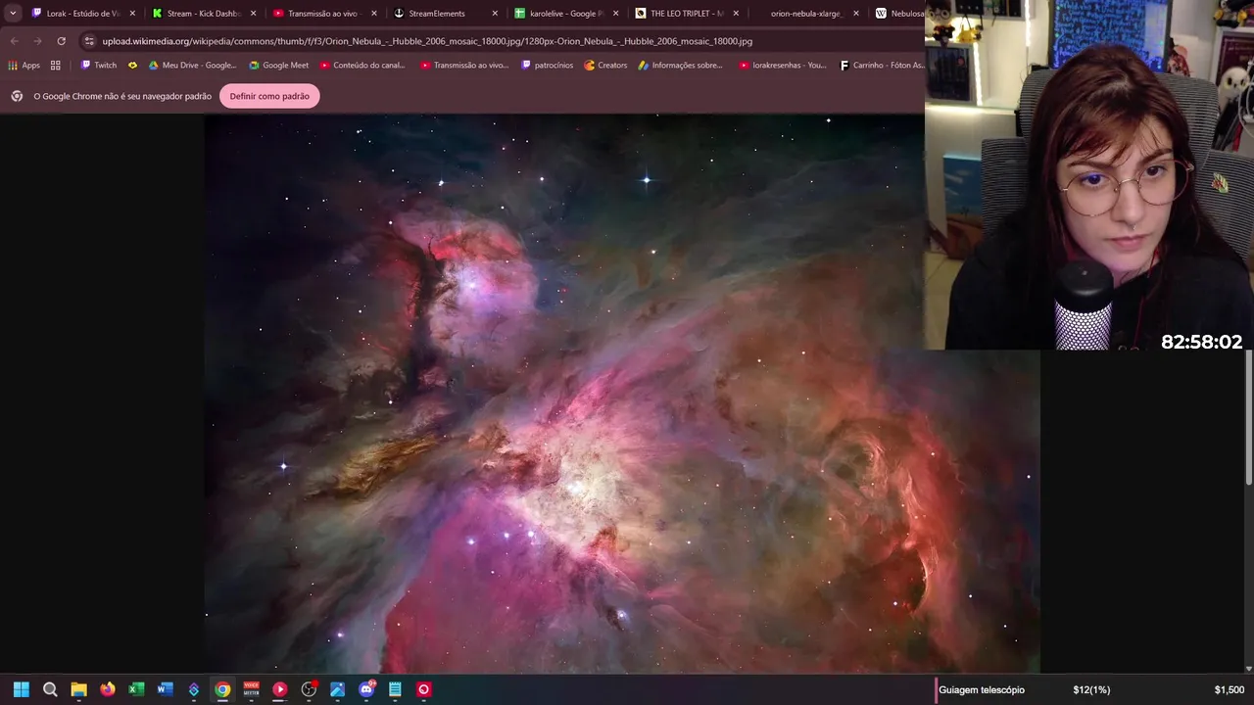Open the tab groups grid icon

[56, 66]
